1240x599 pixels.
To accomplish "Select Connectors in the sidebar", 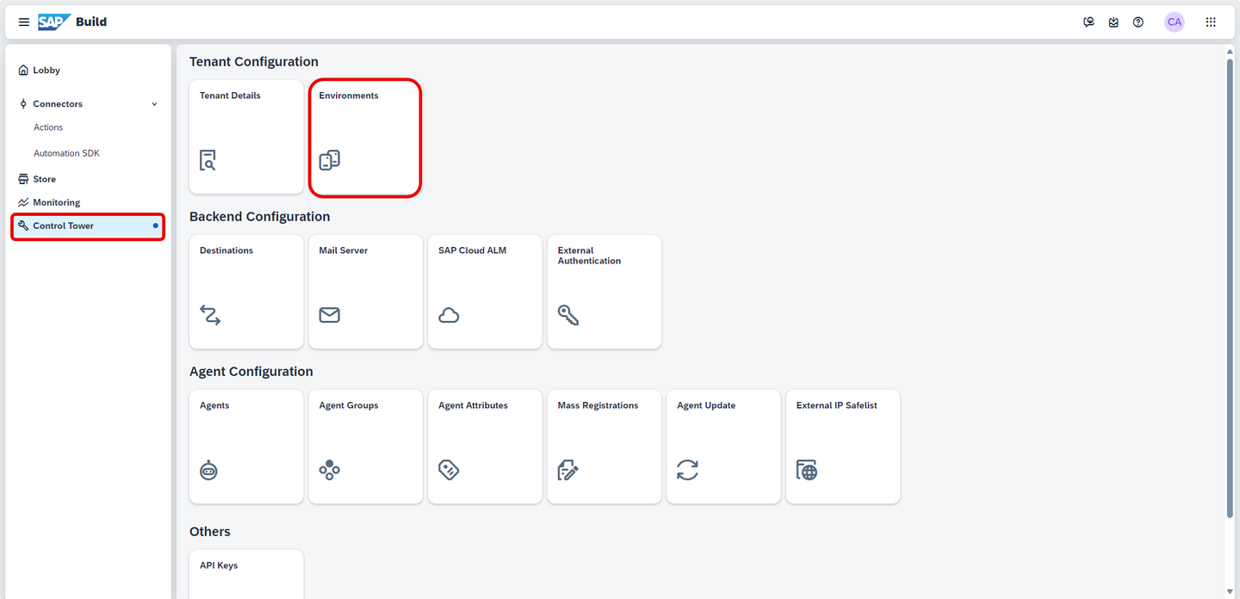I will pos(88,104).
